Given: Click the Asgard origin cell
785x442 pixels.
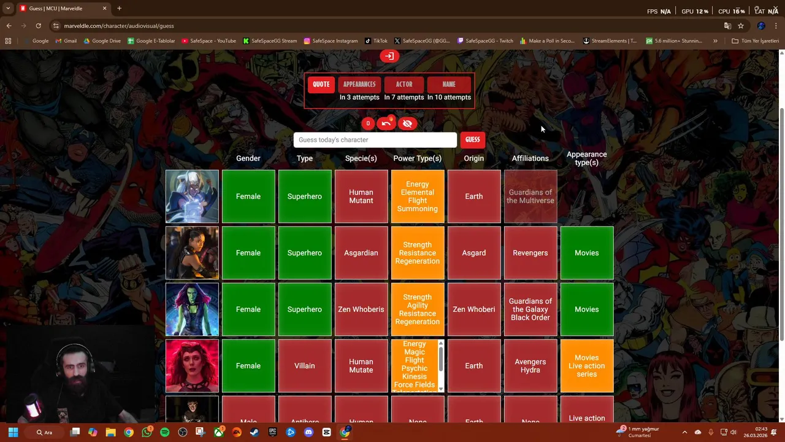Looking at the screenshot, I should click(474, 253).
